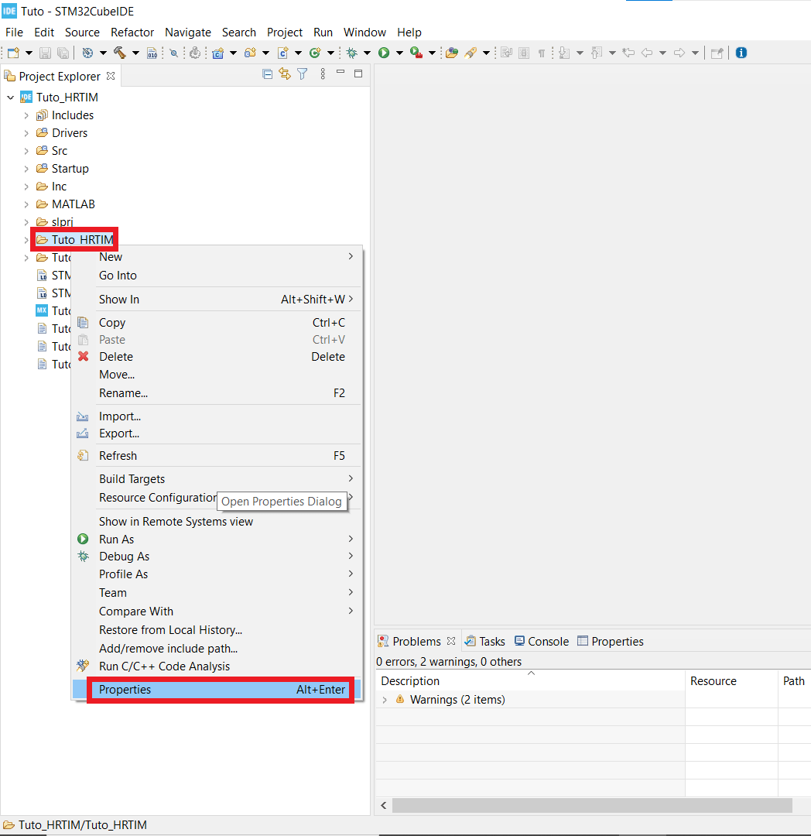Switch to the Console tab
This screenshot has height=836, width=811.
pos(542,642)
